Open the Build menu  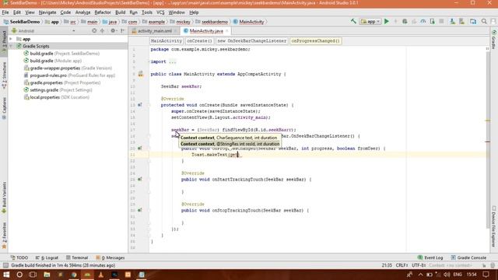(120, 12)
